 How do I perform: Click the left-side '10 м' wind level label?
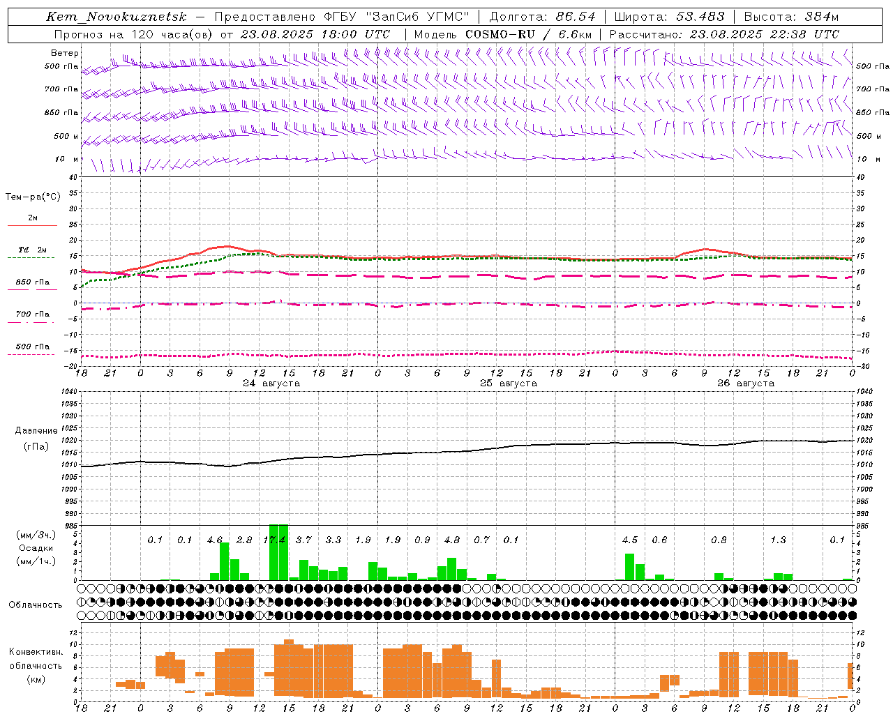tap(67, 159)
